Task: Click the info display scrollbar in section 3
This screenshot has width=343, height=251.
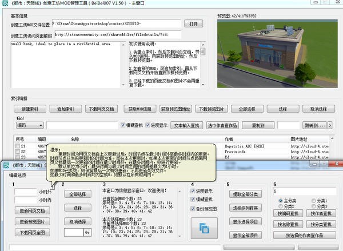Action: click(180, 214)
